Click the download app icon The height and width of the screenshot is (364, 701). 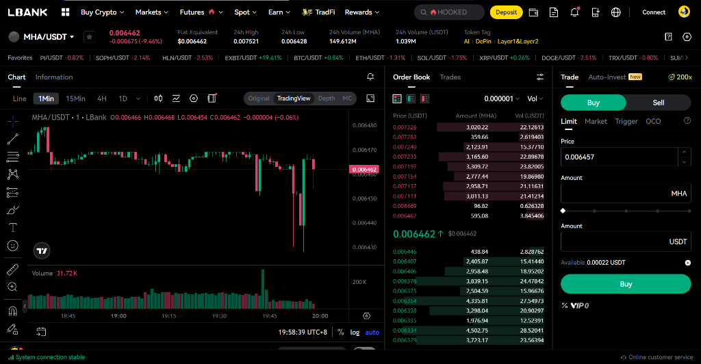[x=595, y=12]
